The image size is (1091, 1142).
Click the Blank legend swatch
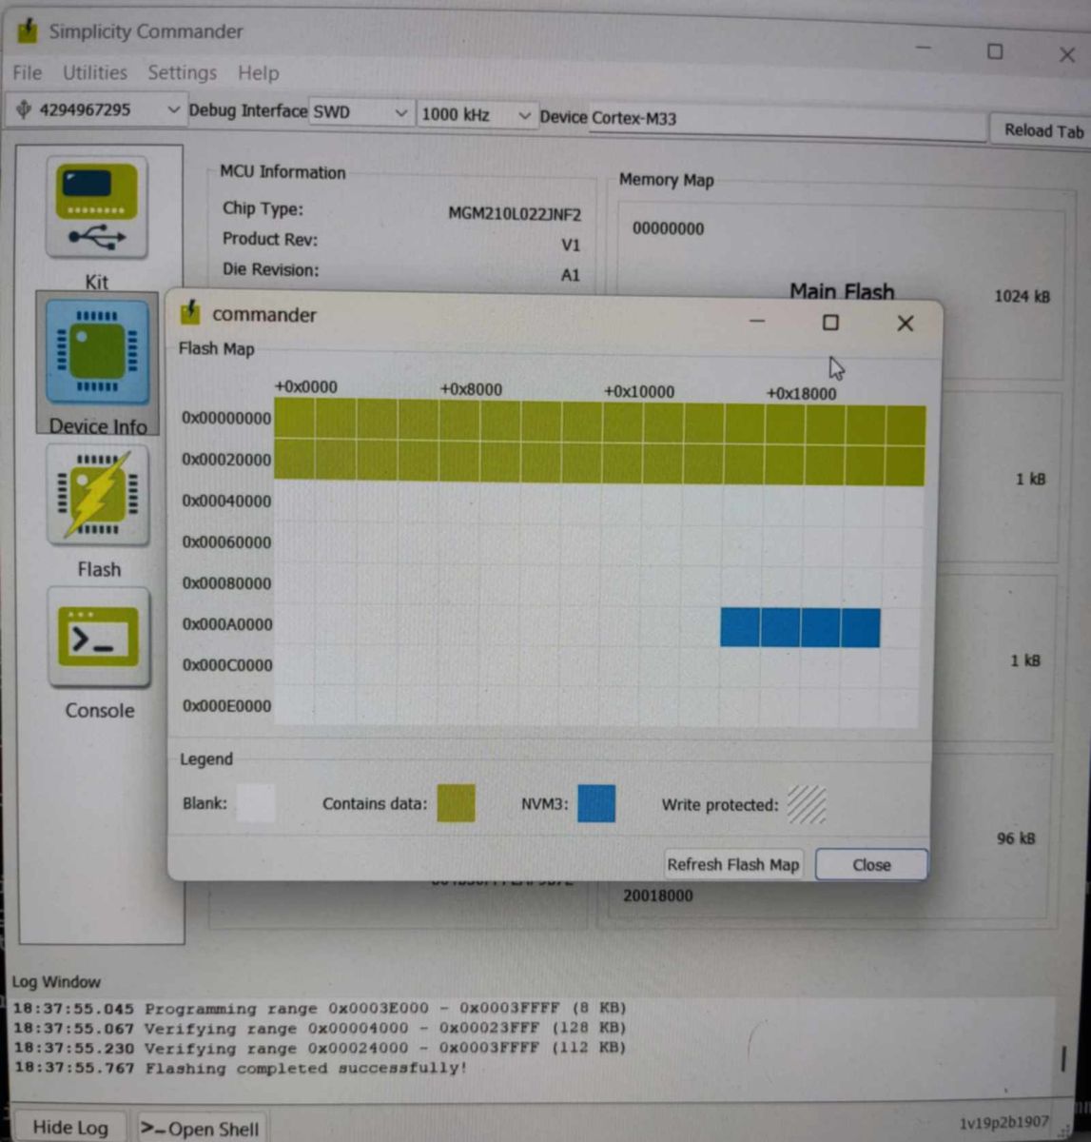point(255,802)
